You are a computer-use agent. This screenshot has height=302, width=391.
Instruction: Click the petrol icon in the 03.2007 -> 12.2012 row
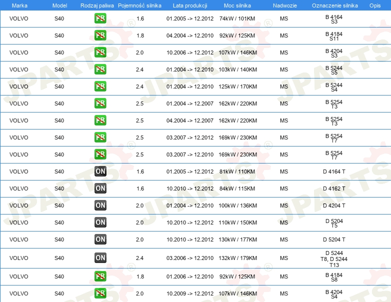coord(100,137)
